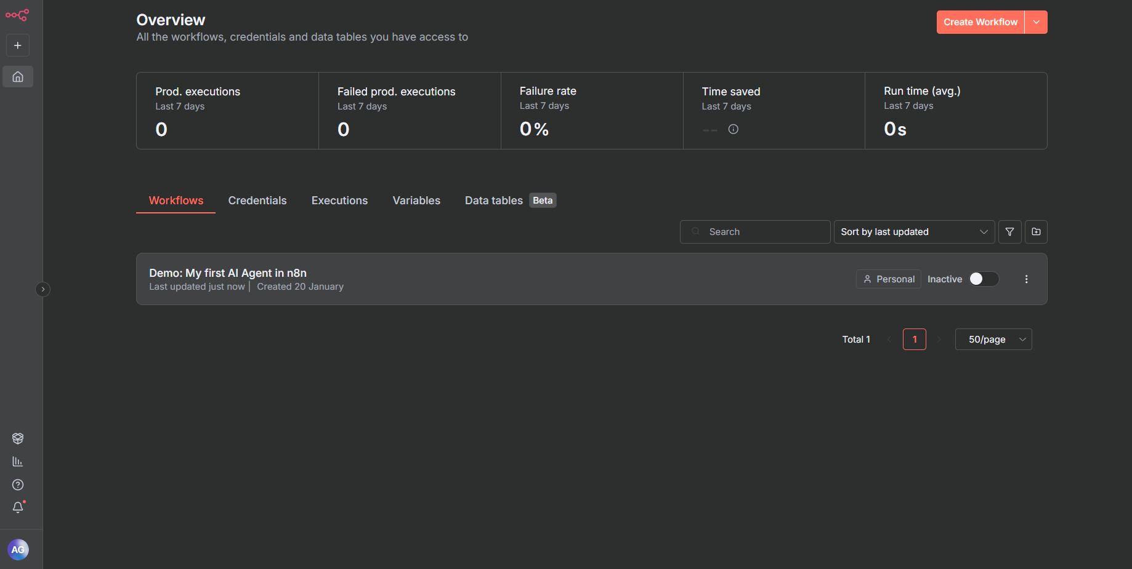Image resolution: width=1132 pixels, height=569 pixels.
Task: Create a new folder via the folder-plus icon
Action: (1036, 232)
